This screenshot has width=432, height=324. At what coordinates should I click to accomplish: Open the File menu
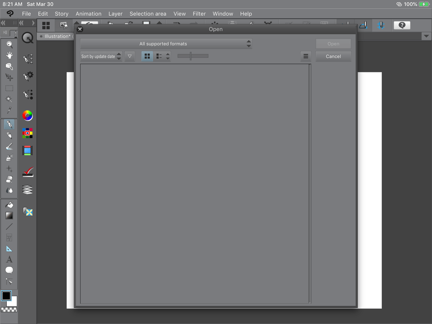click(26, 13)
